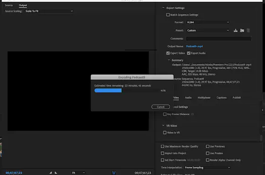The width and height of the screenshot is (265, 175).
Task: Collapse the Summary section
Action: tap(168, 60)
